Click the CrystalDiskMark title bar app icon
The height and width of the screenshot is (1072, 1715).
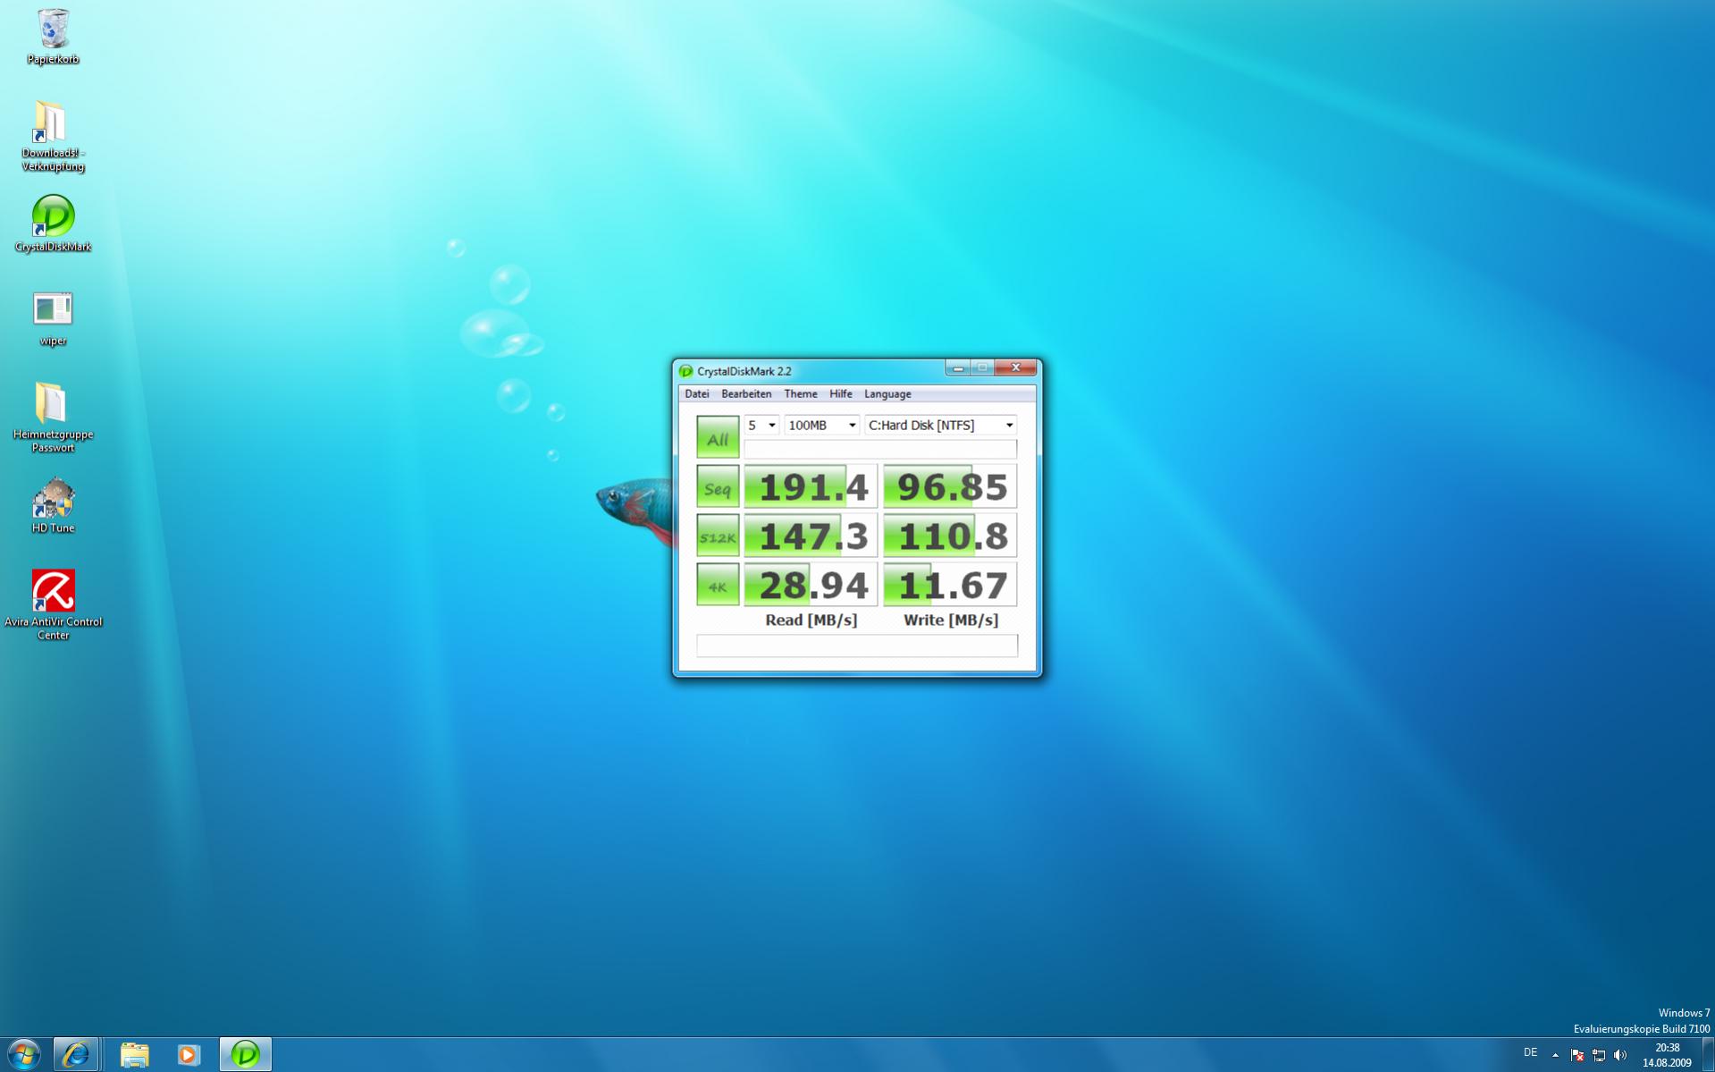pos(686,371)
